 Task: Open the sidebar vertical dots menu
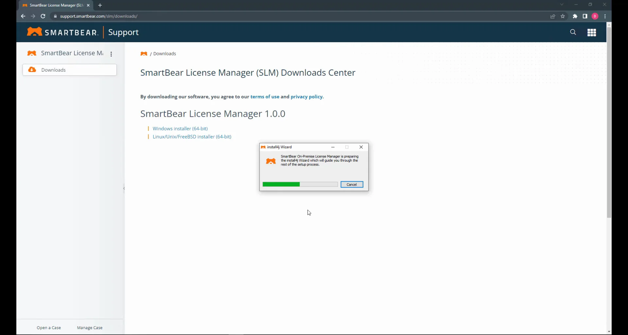[111, 54]
